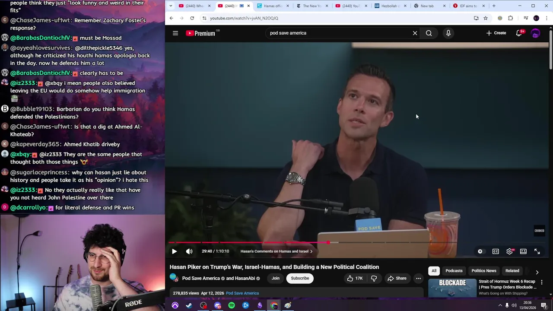Open the player settings gear
The width and height of the screenshot is (553, 311).
510,251
